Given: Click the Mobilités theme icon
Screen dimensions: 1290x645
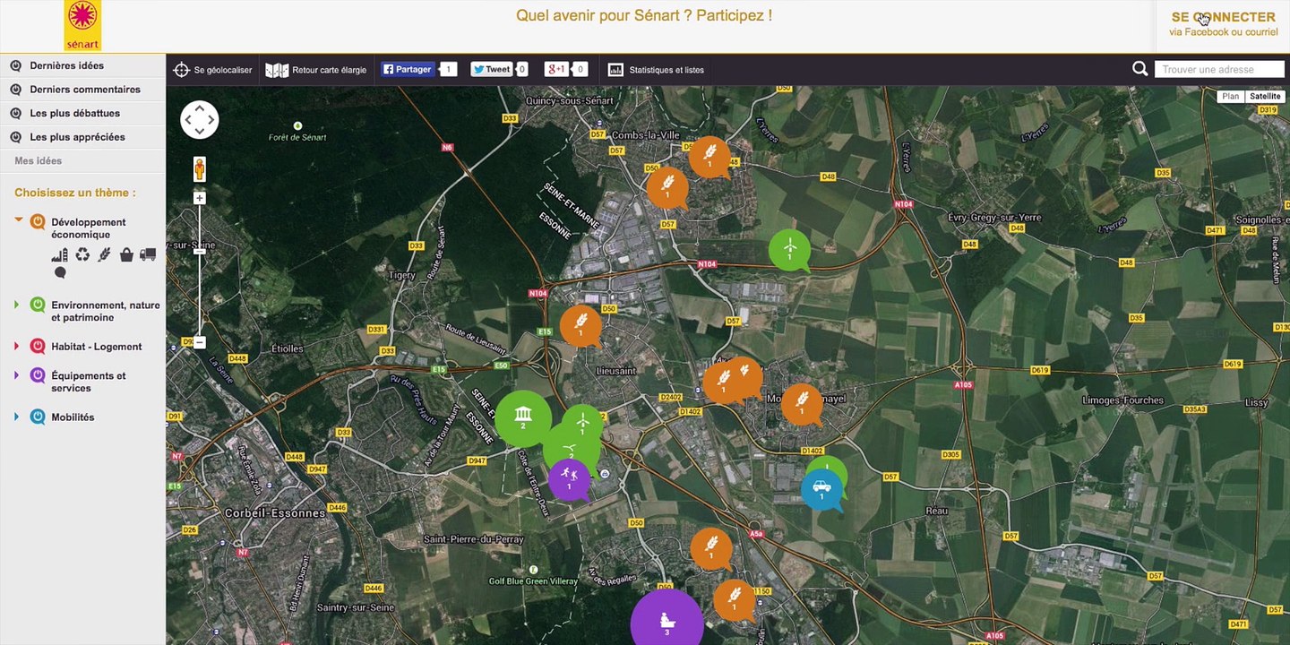Looking at the screenshot, I should (38, 417).
